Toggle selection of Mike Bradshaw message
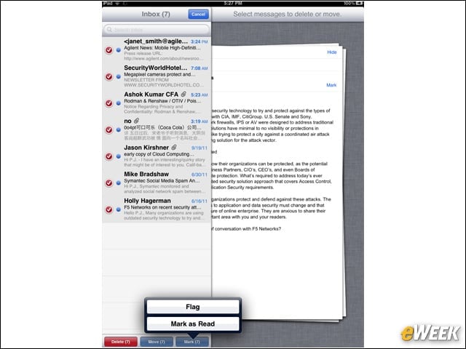Viewport: 466px width, 349px height. (x=109, y=182)
